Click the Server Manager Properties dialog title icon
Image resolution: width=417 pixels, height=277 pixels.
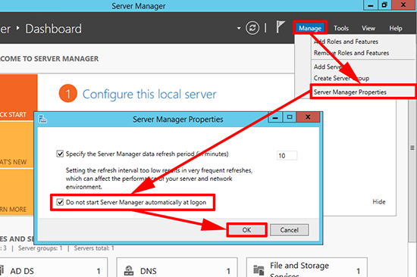tap(42, 119)
